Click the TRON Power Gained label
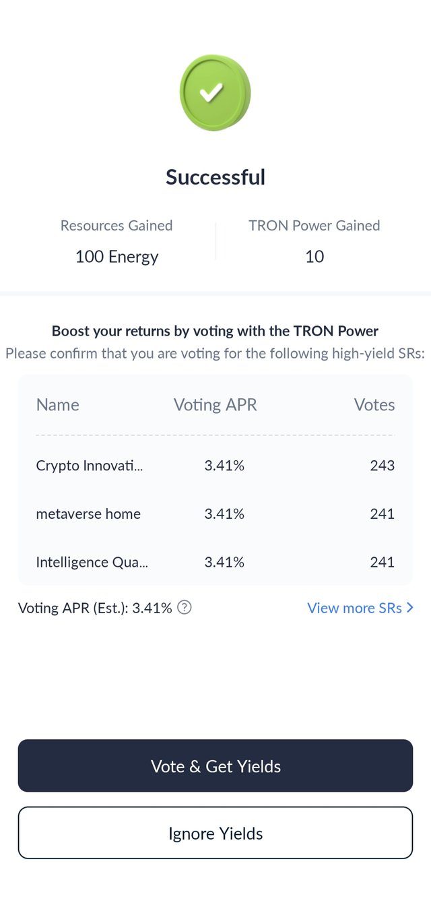Viewport: 431px width, 907px height. [x=314, y=226]
